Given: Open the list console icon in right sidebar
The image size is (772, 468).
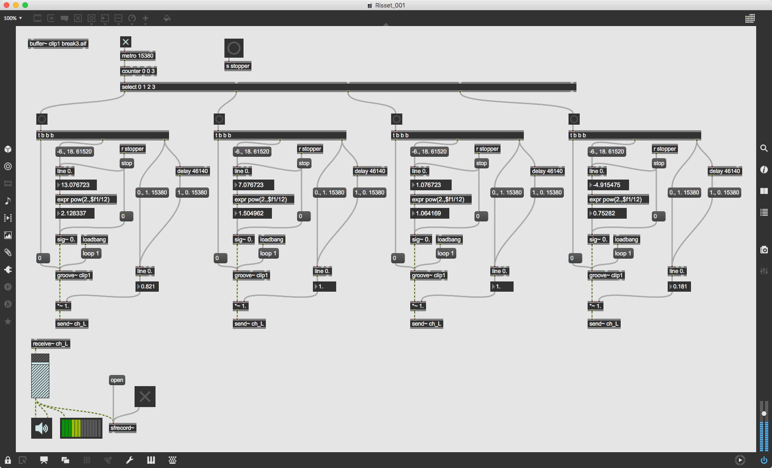Looking at the screenshot, I should point(764,213).
